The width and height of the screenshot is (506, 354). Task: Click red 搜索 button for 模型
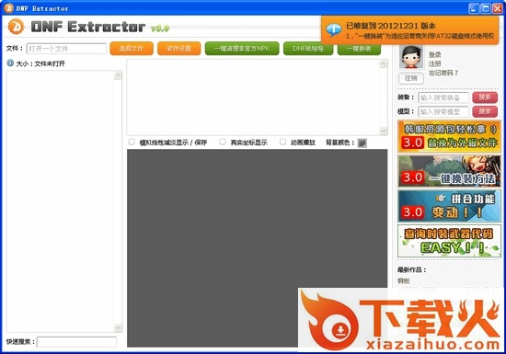pyautogui.click(x=485, y=111)
